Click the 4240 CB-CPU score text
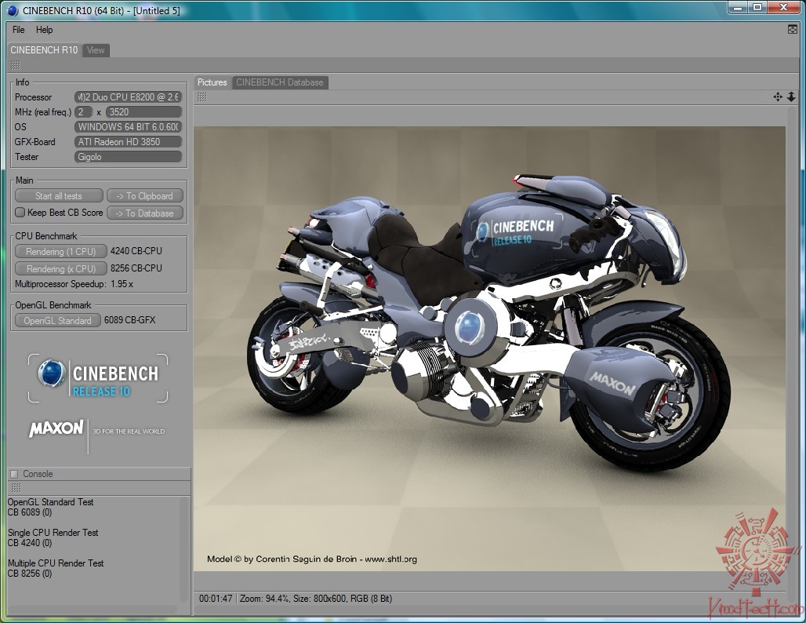The image size is (806, 623). pyautogui.click(x=136, y=251)
